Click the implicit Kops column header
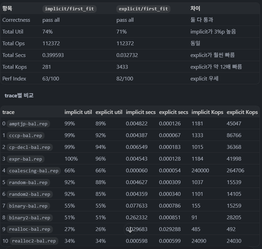The height and width of the screenshot is (249, 262). (207, 112)
